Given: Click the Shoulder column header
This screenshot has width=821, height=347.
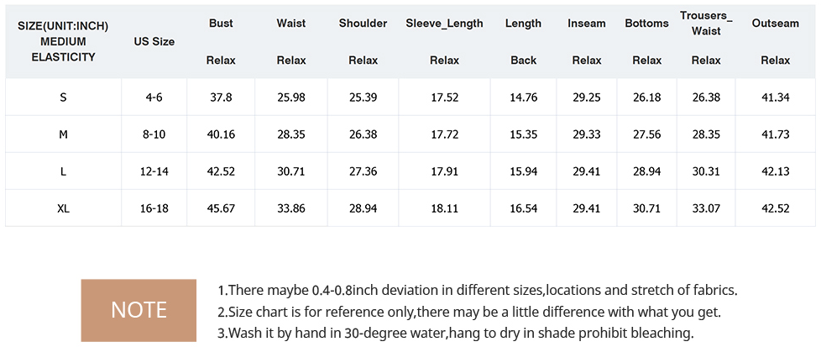Looking at the screenshot, I should click(x=363, y=24).
